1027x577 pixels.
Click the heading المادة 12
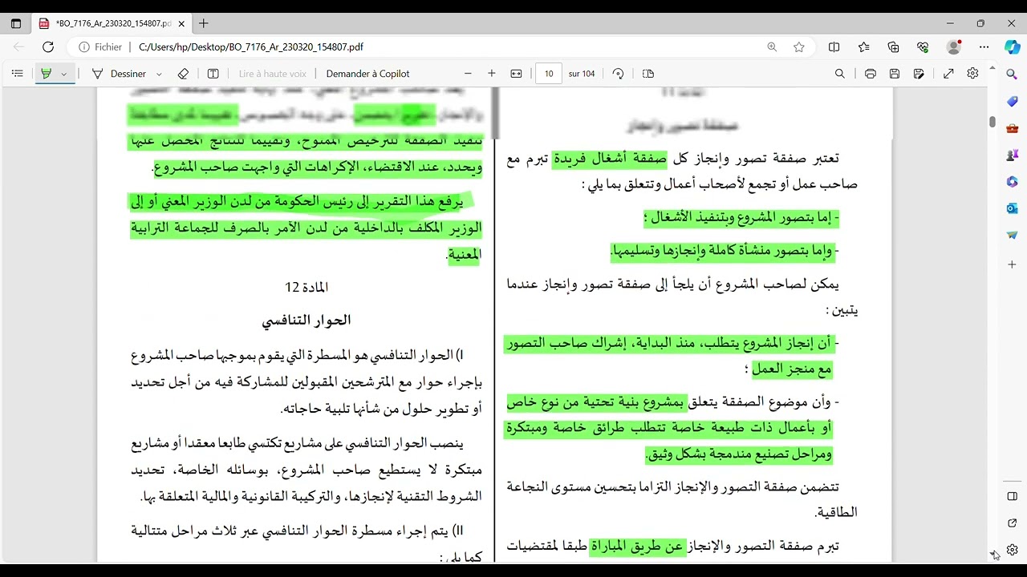pos(306,287)
